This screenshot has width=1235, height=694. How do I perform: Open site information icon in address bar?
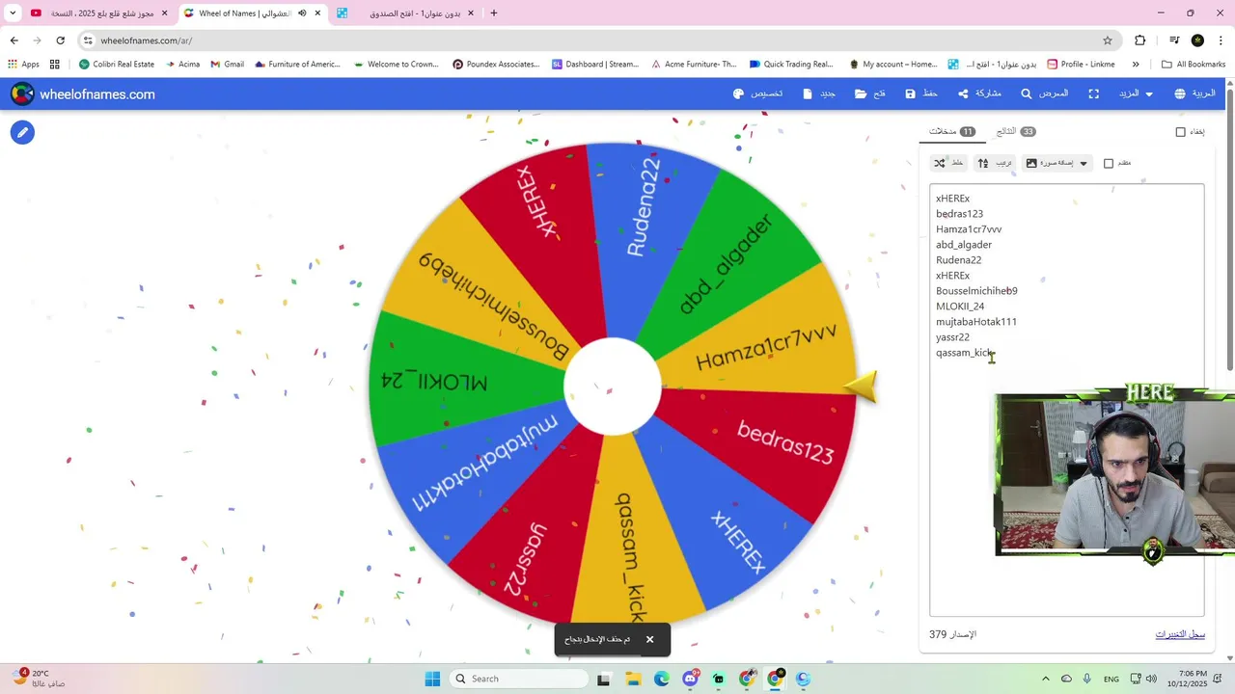click(x=88, y=40)
